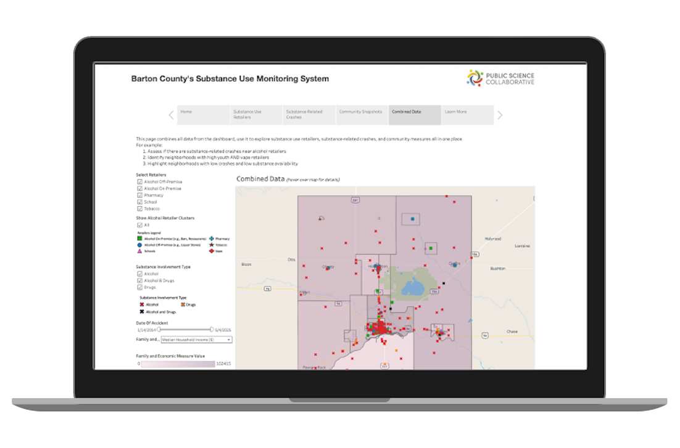Select the Schools triangle legend icon

click(139, 251)
